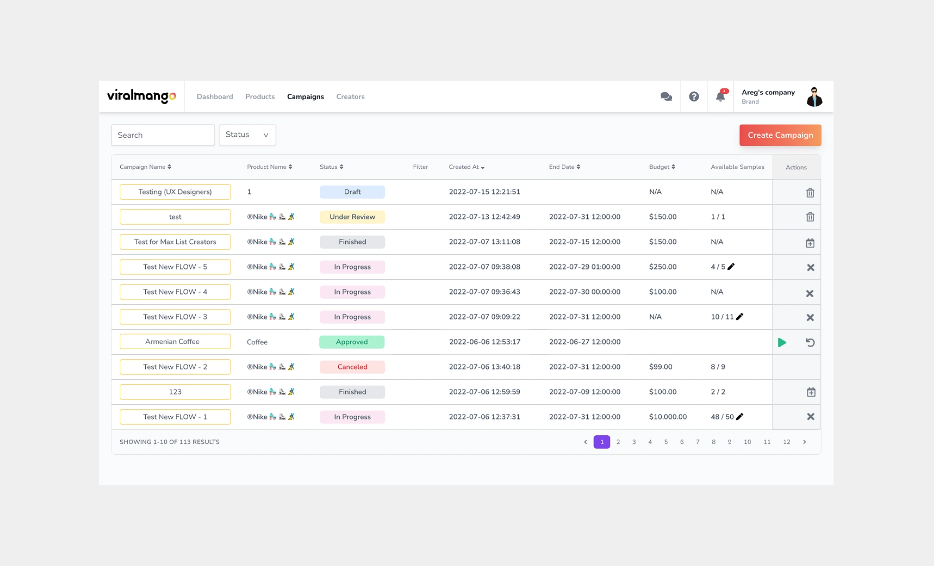Change the Created At sort order
Viewport: 934px width, 566px height.
pos(483,166)
